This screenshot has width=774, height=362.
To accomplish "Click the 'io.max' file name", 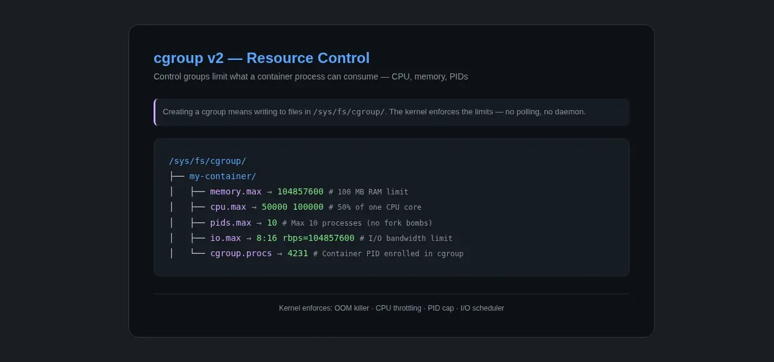I will point(225,238).
